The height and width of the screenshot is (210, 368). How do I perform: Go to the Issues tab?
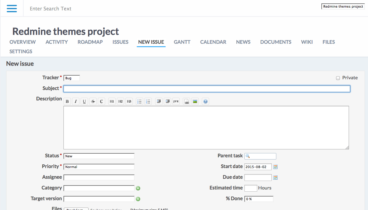[x=121, y=42]
